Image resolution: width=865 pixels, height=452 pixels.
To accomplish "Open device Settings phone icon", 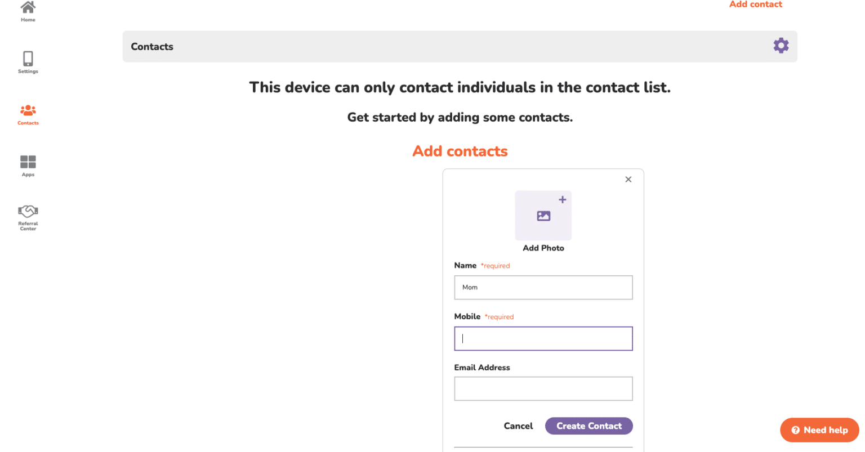I will coord(28,60).
